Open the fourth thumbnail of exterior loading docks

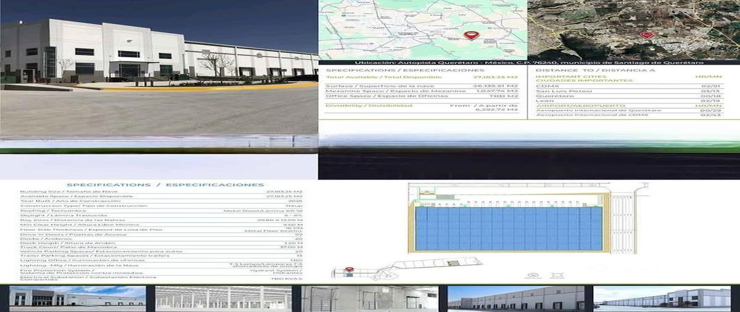(516, 298)
